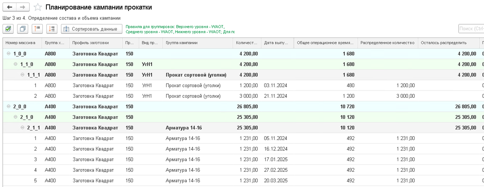Select A800 cell in 1_0_0 row

pos(50,54)
